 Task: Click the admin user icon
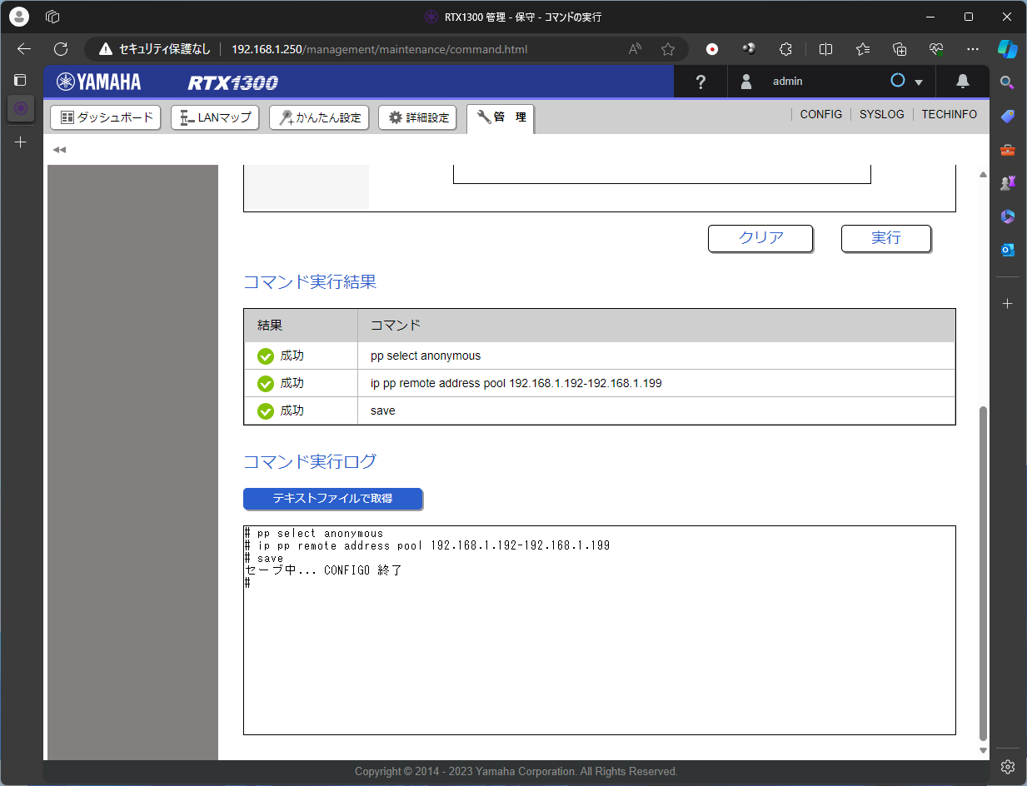tap(746, 82)
